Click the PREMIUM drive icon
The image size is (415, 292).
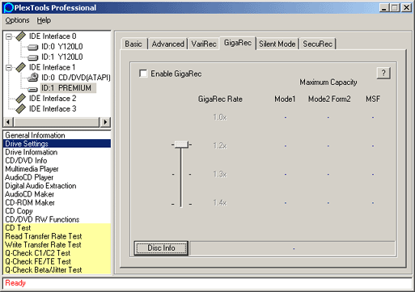33,89
